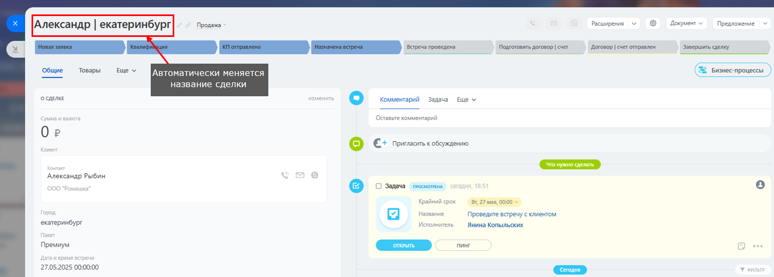Open settings via the gear icon
Image resolution: width=774 pixels, height=277 pixels.
pos(653,24)
